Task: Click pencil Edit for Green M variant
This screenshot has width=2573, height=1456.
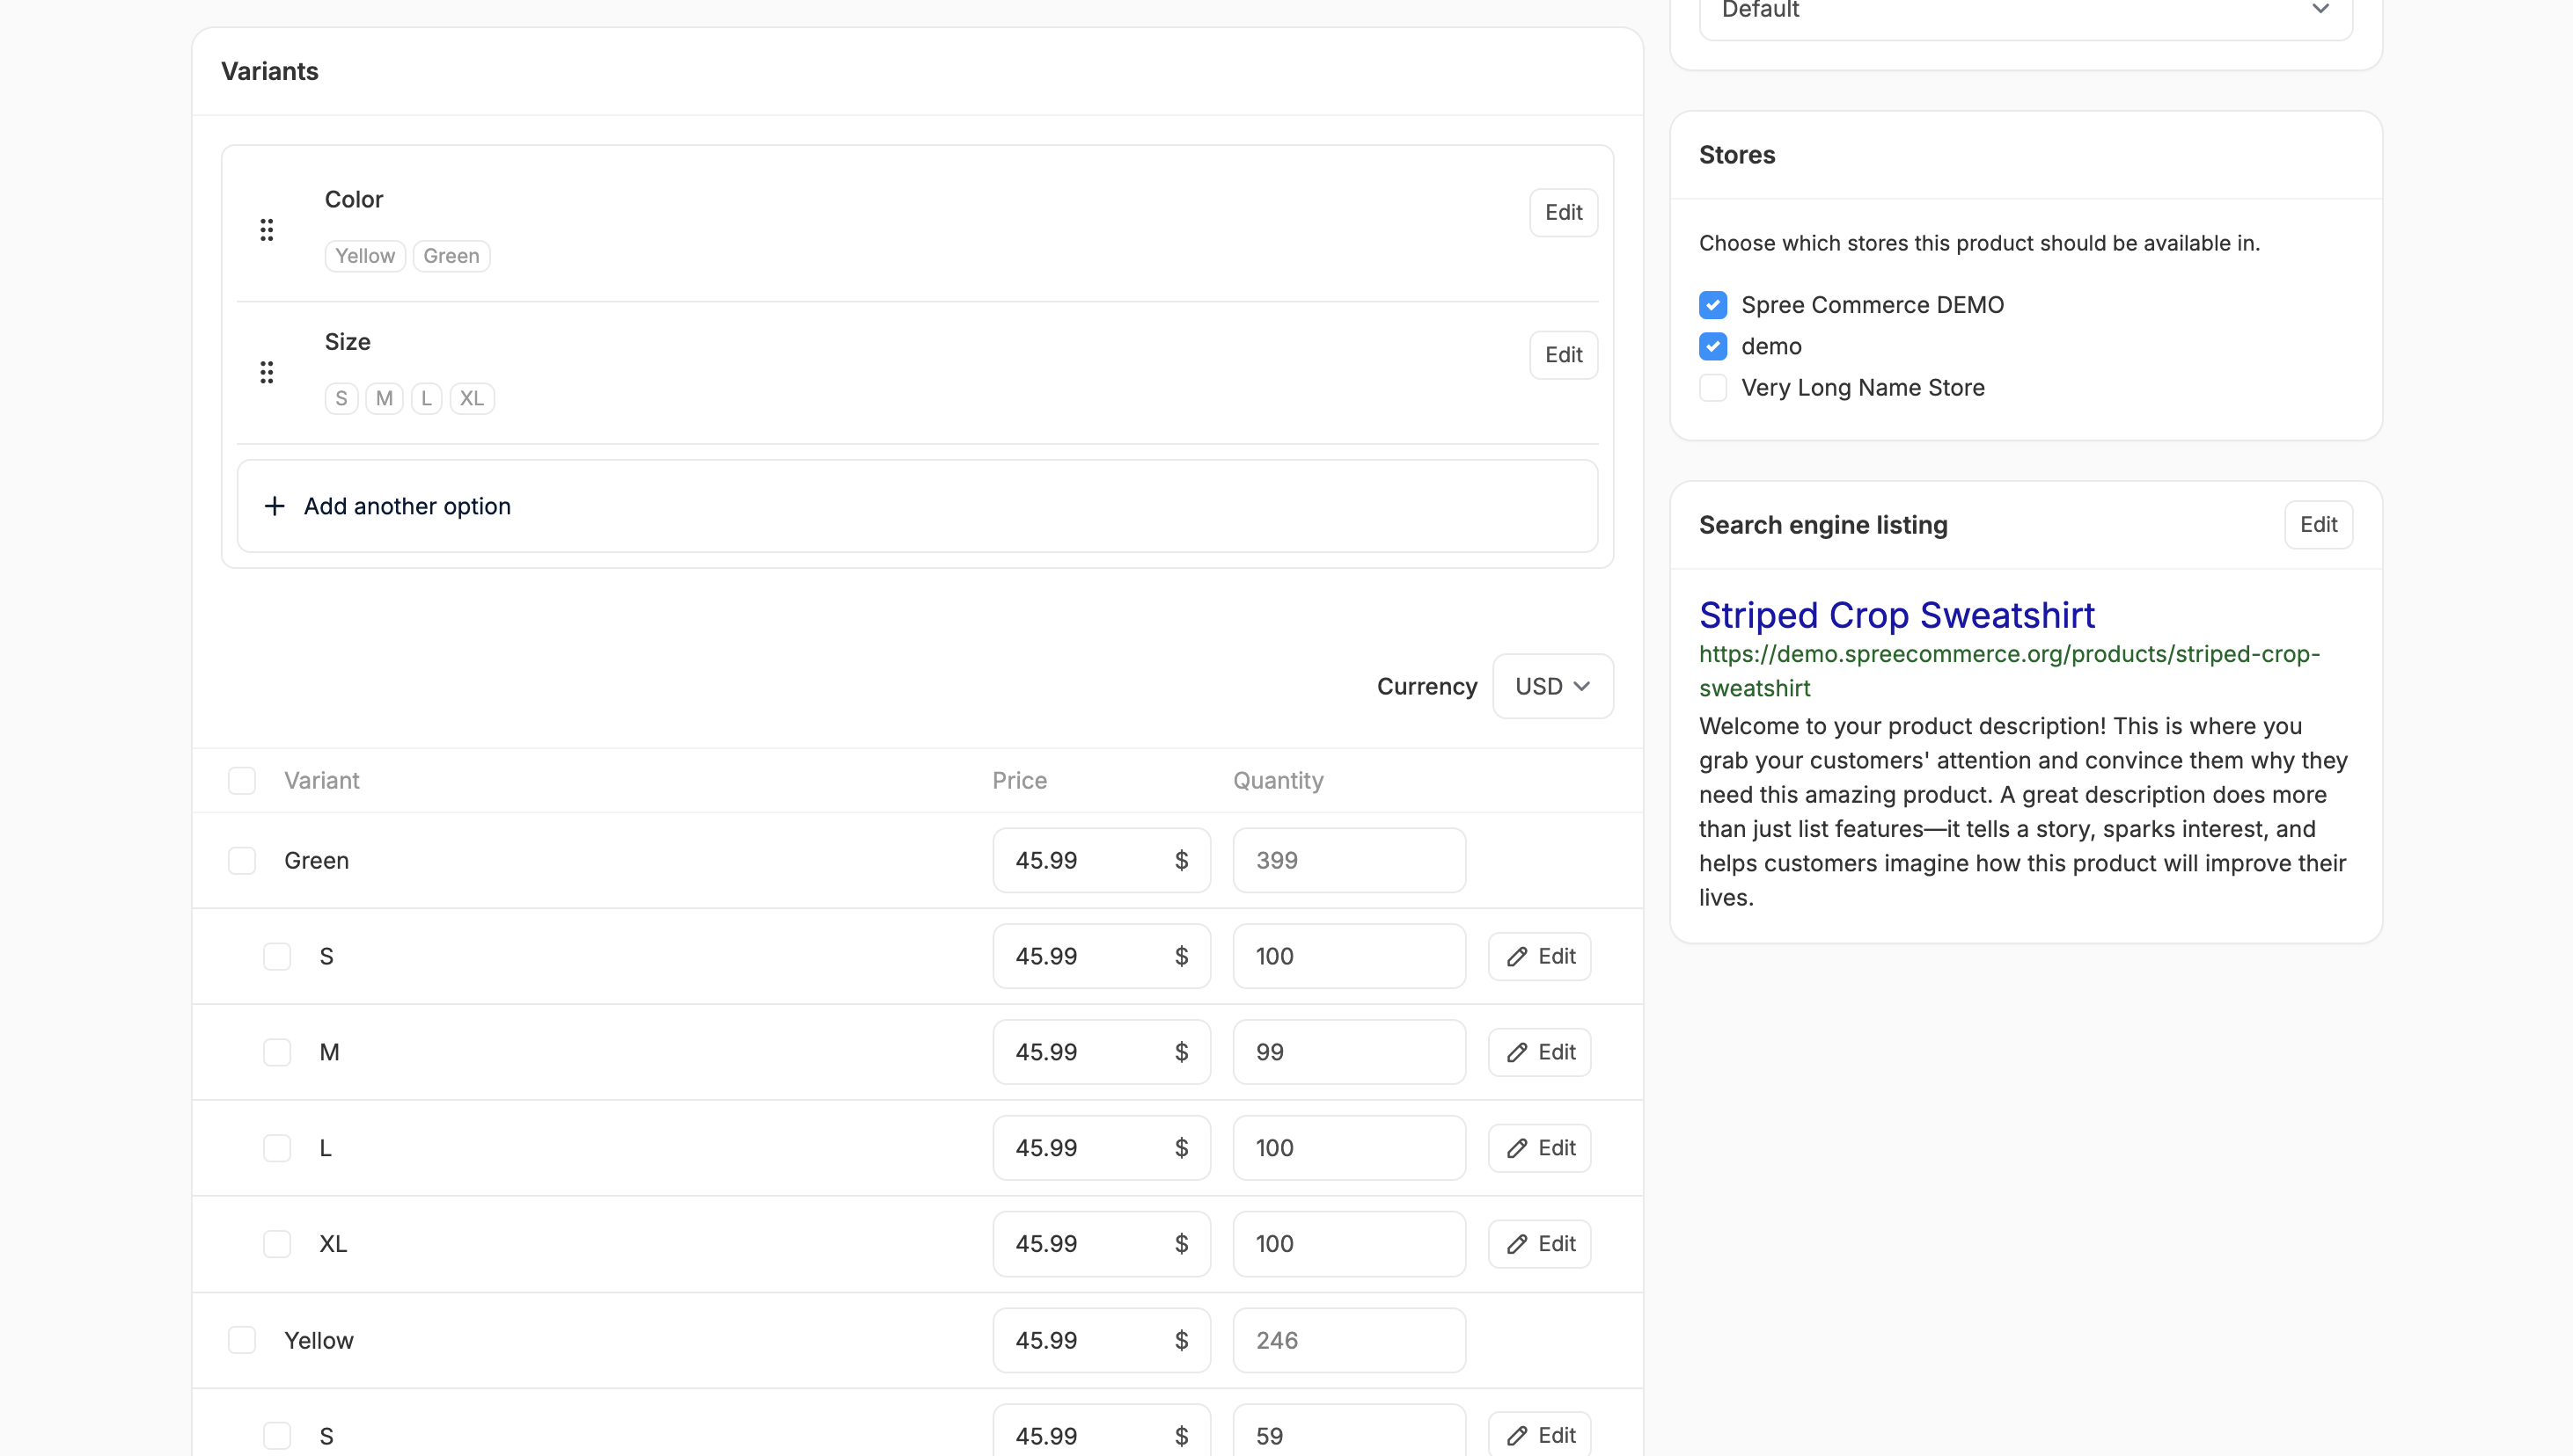Action: [1539, 1052]
